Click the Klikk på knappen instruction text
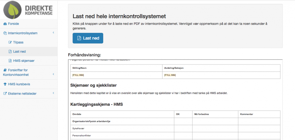This screenshot has height=140, width=295. [170, 26]
